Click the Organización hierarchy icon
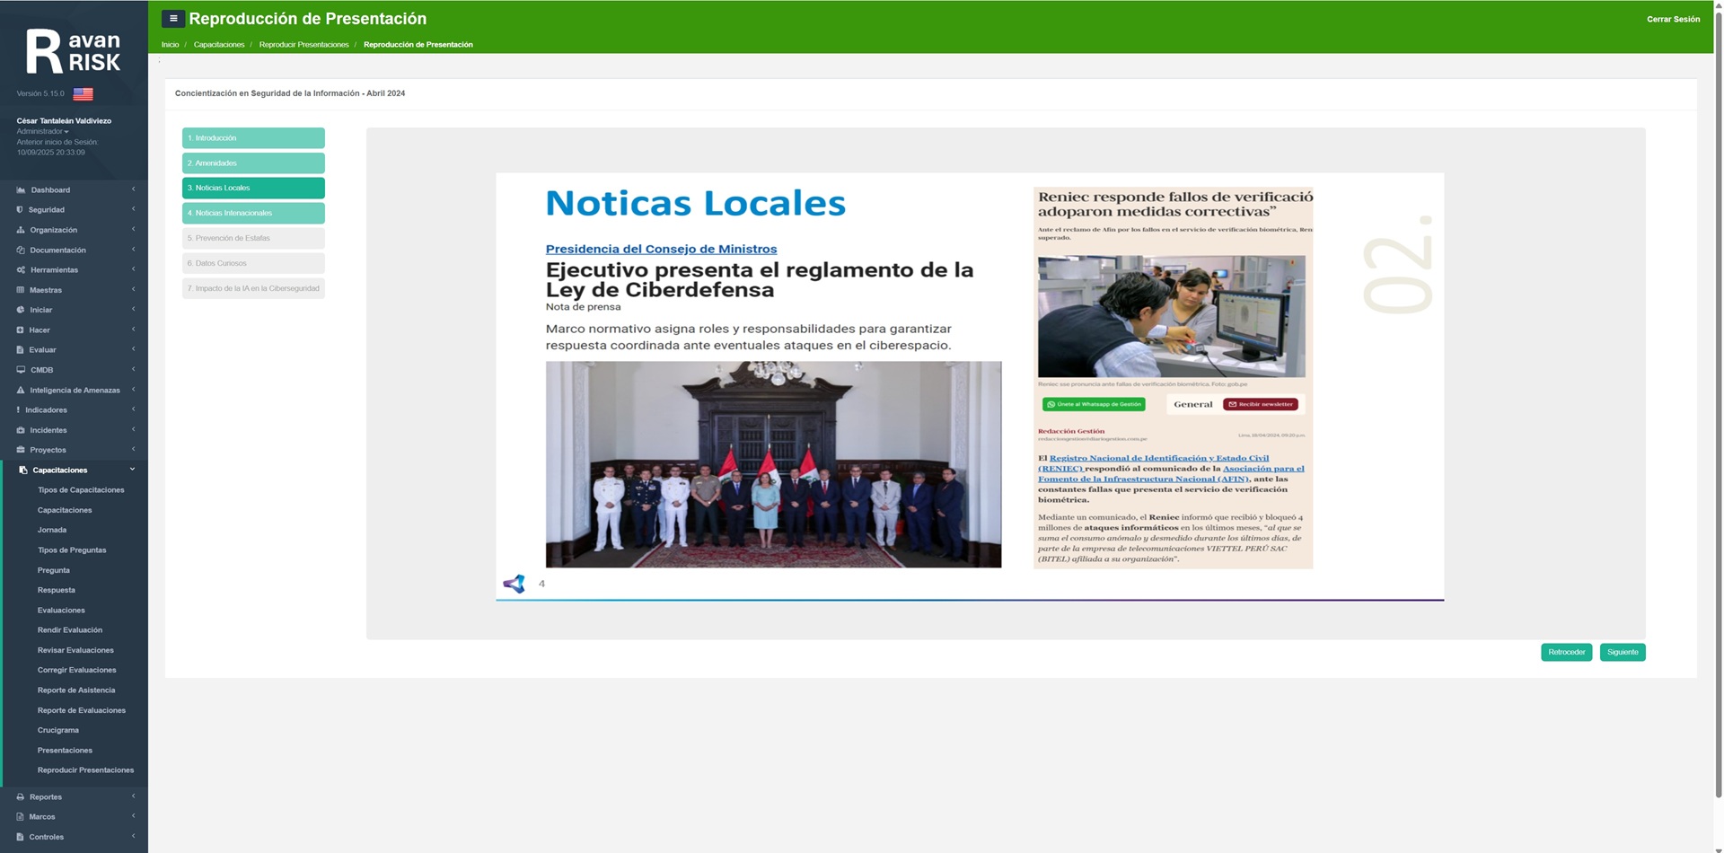1724x853 pixels. pyautogui.click(x=21, y=230)
